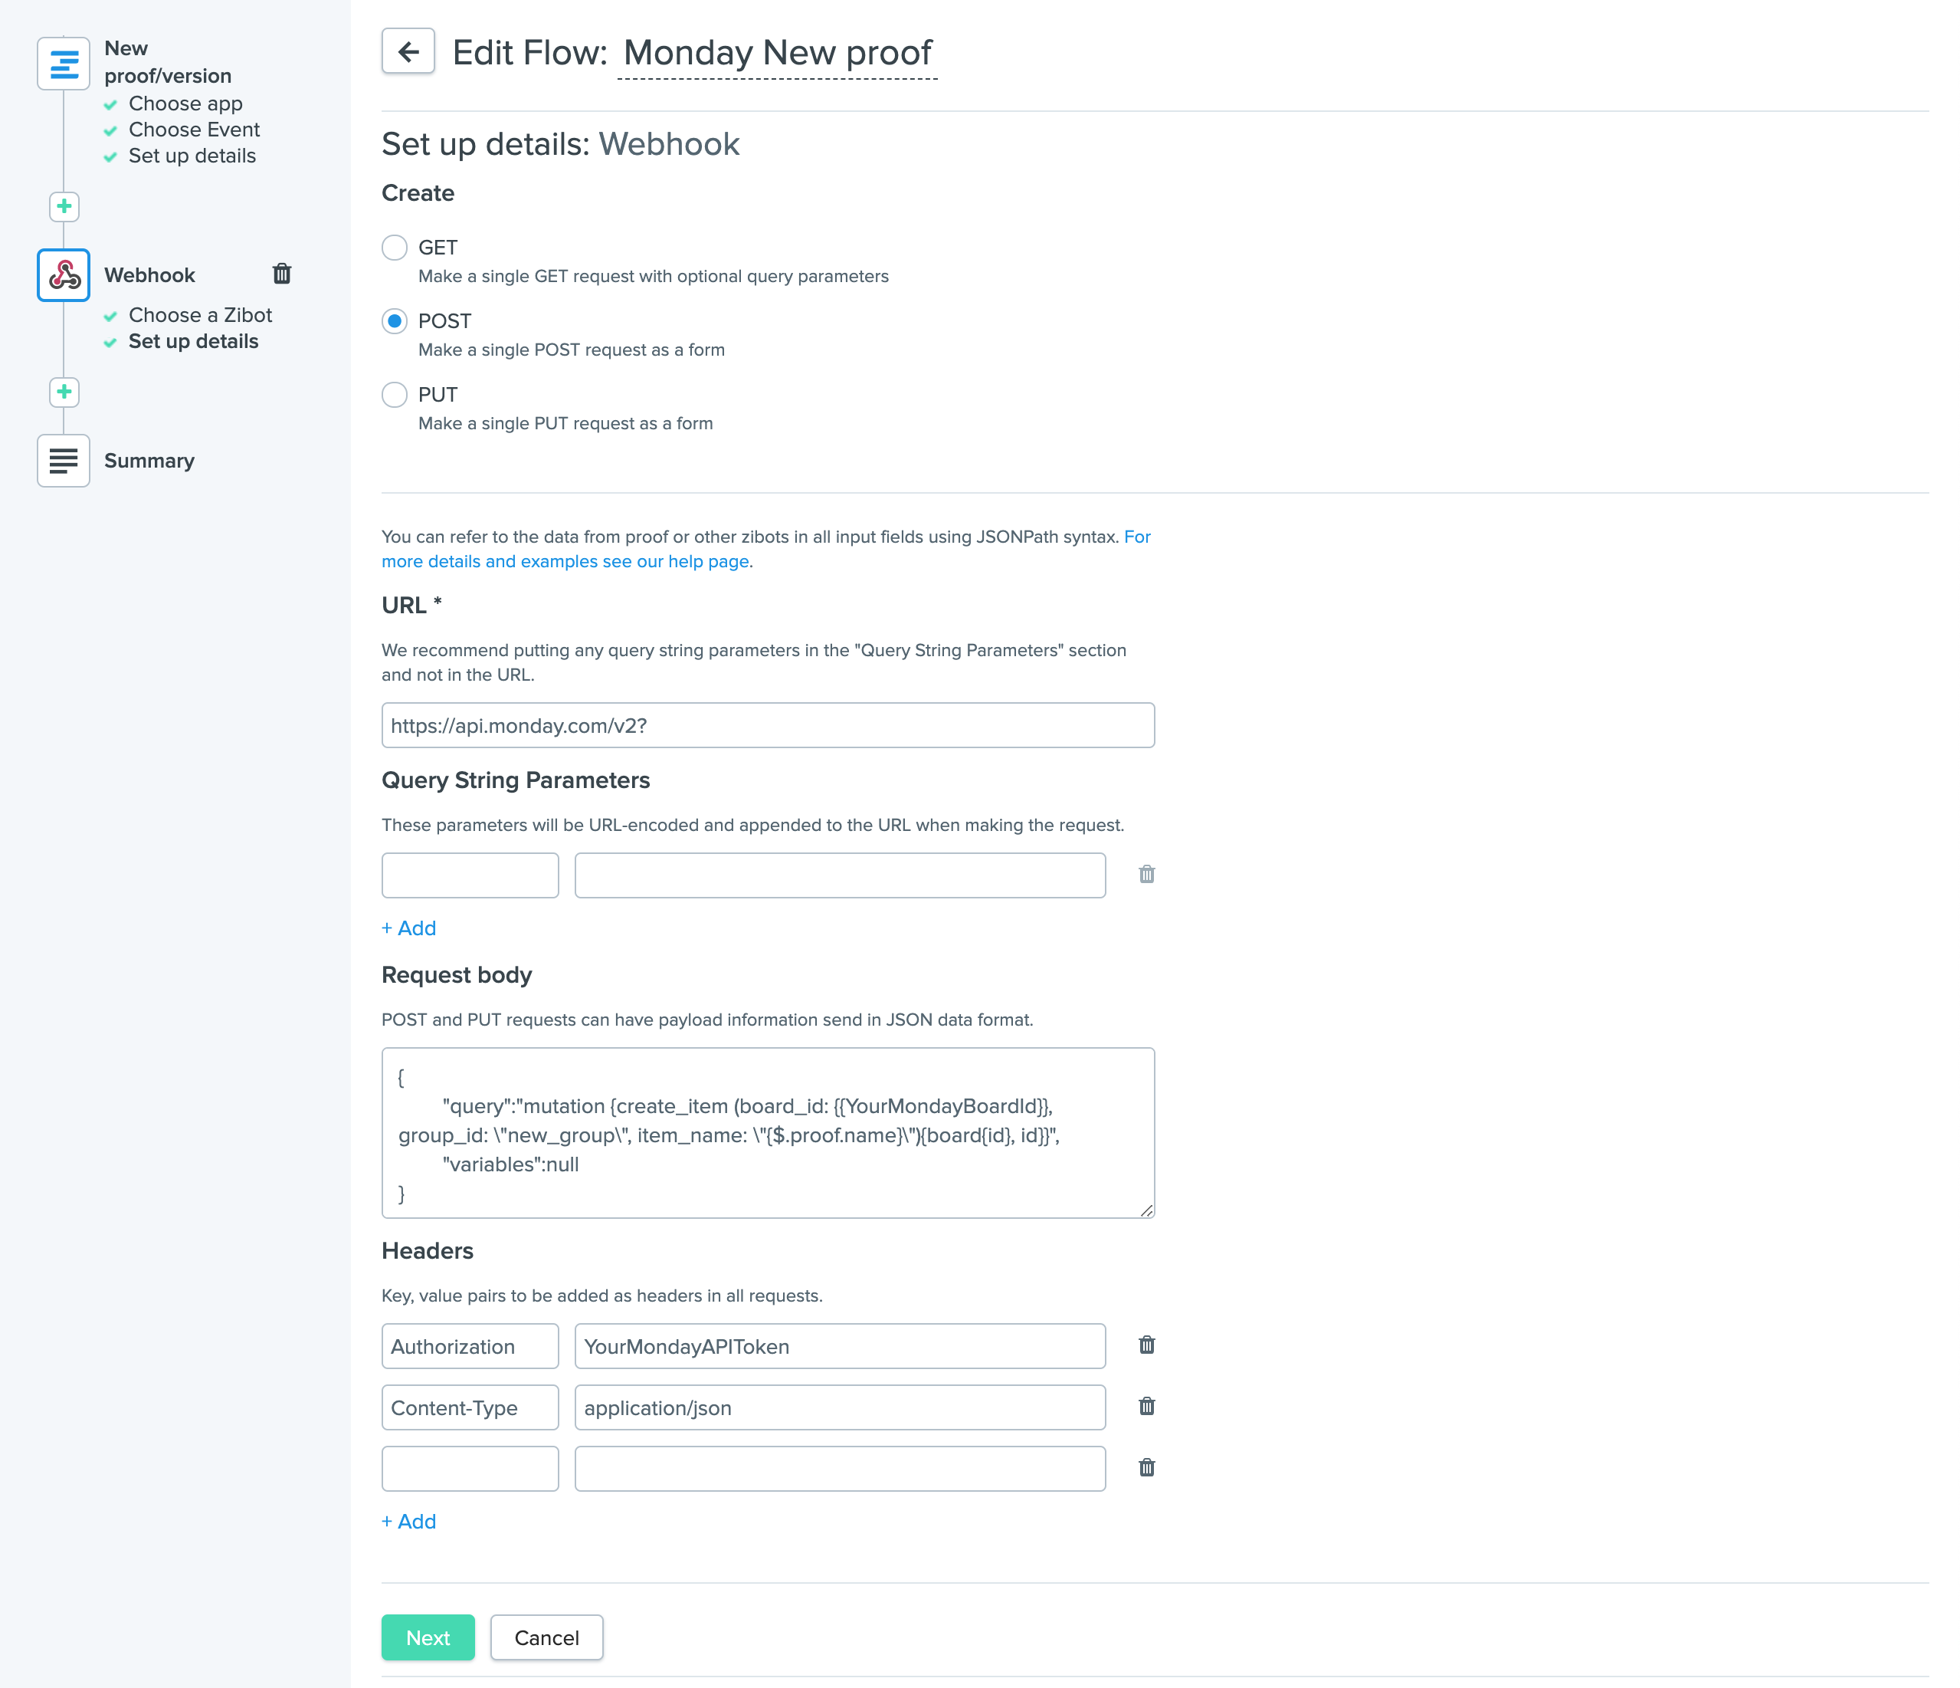The width and height of the screenshot is (1960, 1688).
Task: Select the GET request radio button
Action: pyautogui.click(x=395, y=248)
